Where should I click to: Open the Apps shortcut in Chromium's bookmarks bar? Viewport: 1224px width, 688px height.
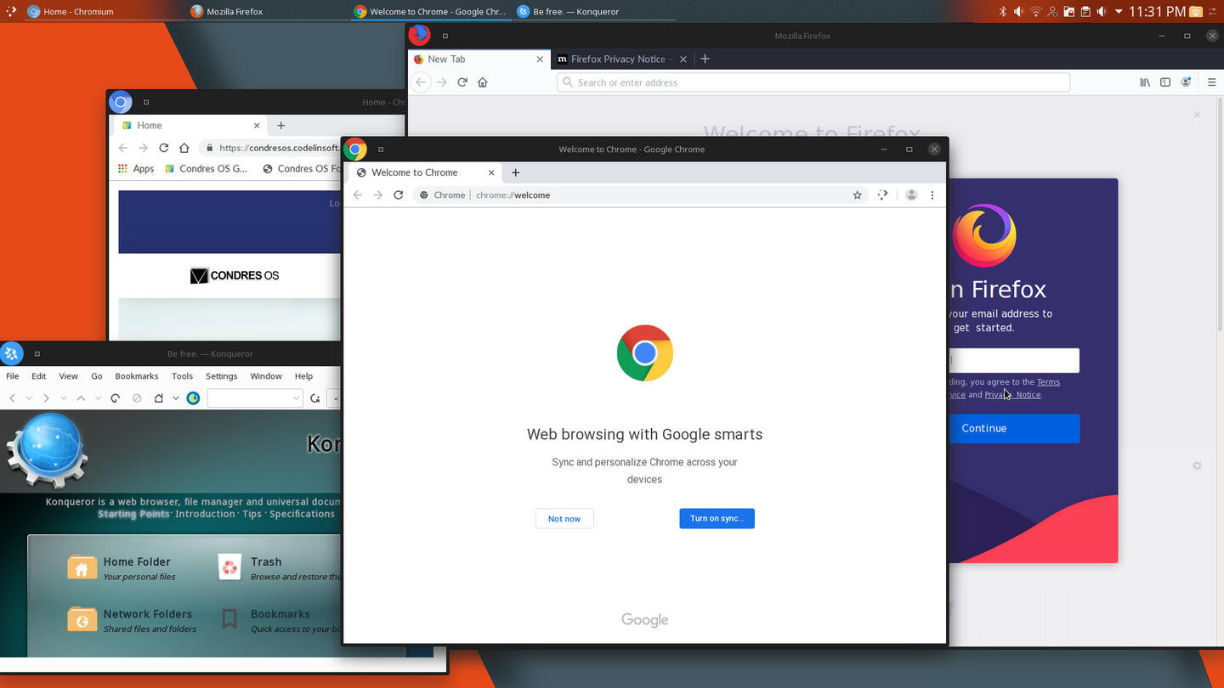click(x=136, y=168)
